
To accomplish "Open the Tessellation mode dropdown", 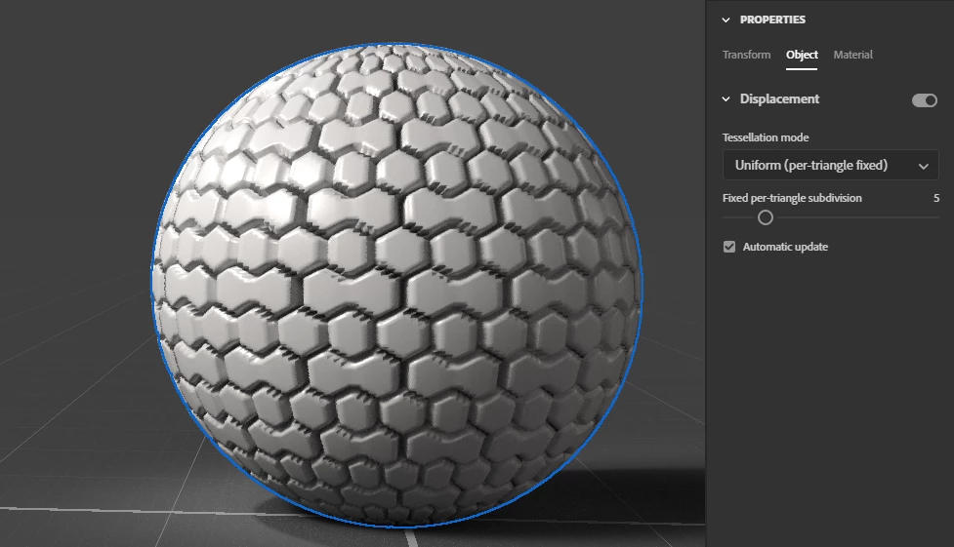I will pyautogui.click(x=831, y=166).
